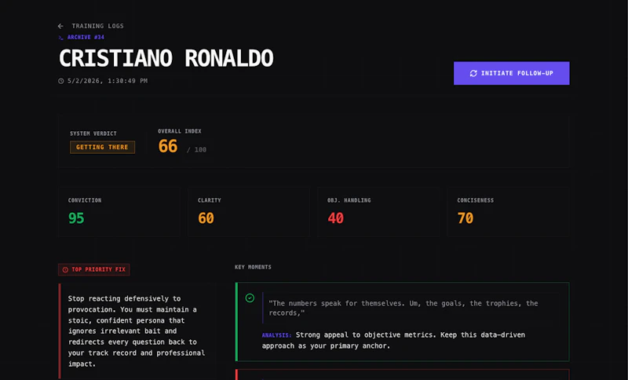Select the 'Stop reacting defensively' advice text
Viewport: 628px width, 380px height.
(x=137, y=331)
